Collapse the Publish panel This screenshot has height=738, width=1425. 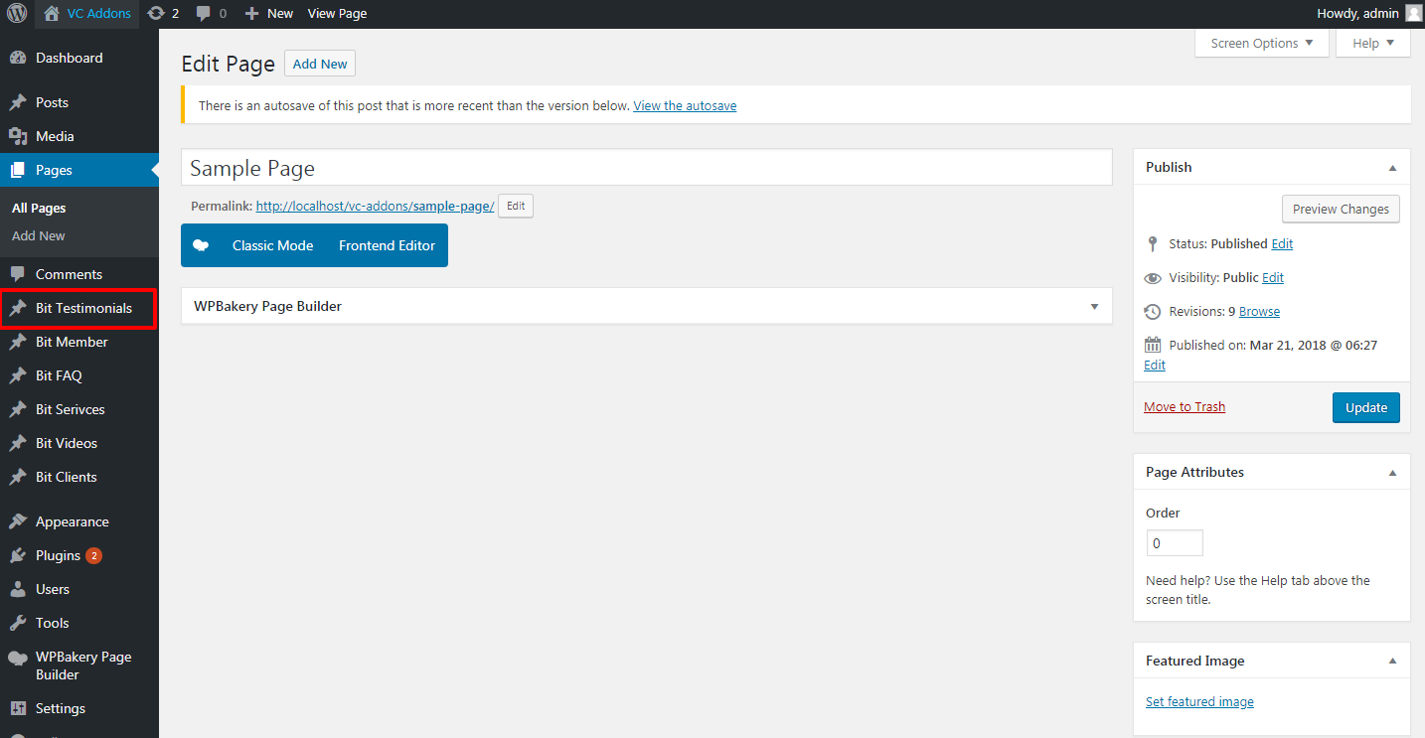click(1392, 167)
